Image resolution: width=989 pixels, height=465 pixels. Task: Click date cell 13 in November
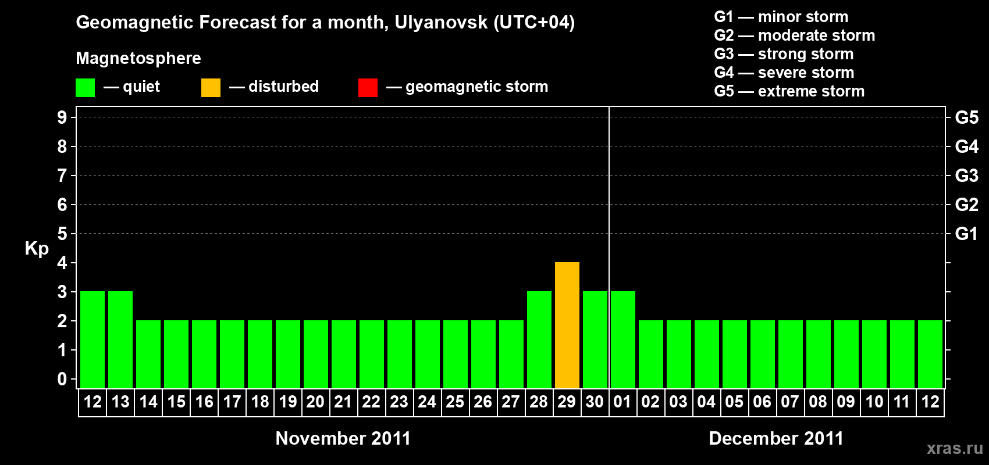click(x=120, y=402)
